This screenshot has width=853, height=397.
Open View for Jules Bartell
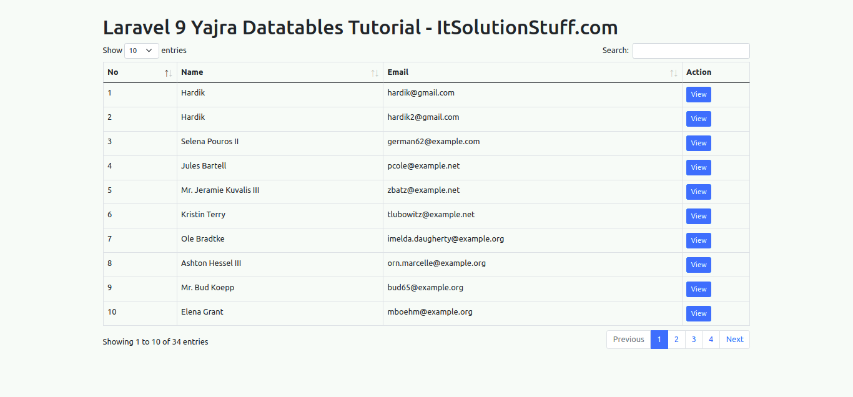tap(698, 168)
